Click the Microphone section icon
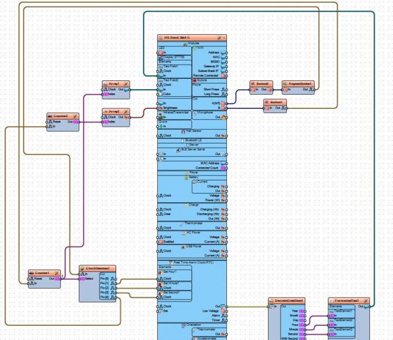Viewport: 393px width, 340px height. pos(195,113)
